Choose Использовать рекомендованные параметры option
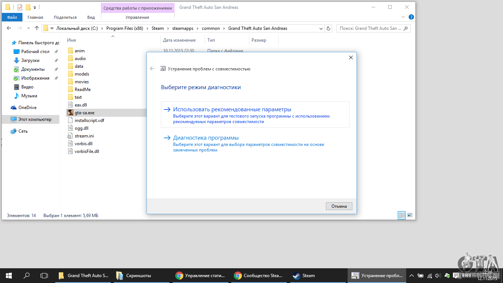This screenshot has width=503, height=283. [255, 115]
